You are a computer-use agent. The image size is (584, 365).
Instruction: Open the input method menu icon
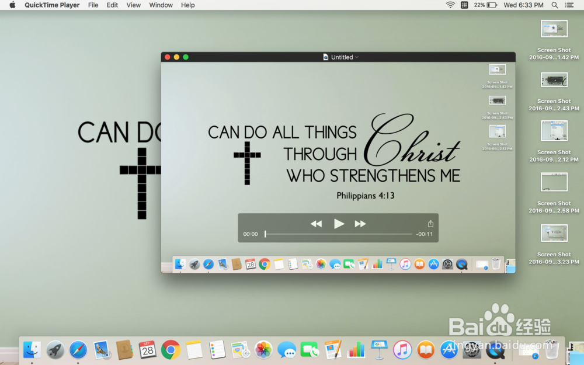pos(464,5)
